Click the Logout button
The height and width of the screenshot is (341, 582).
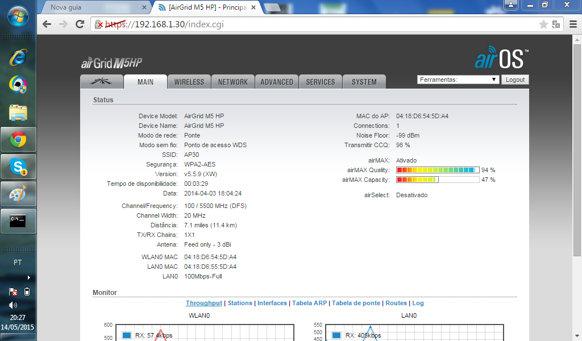pyautogui.click(x=515, y=80)
